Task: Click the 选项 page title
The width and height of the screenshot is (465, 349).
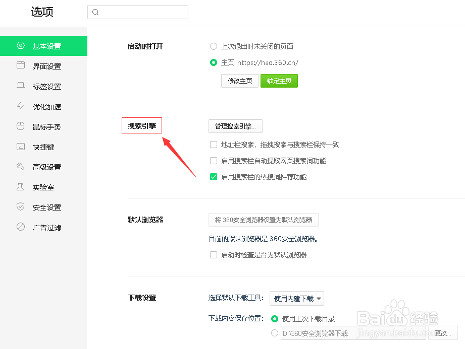Action: click(42, 12)
